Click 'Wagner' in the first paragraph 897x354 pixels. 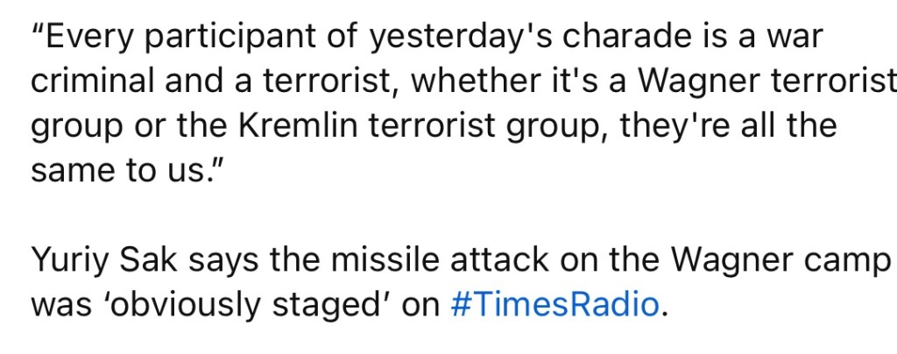pos(694,81)
